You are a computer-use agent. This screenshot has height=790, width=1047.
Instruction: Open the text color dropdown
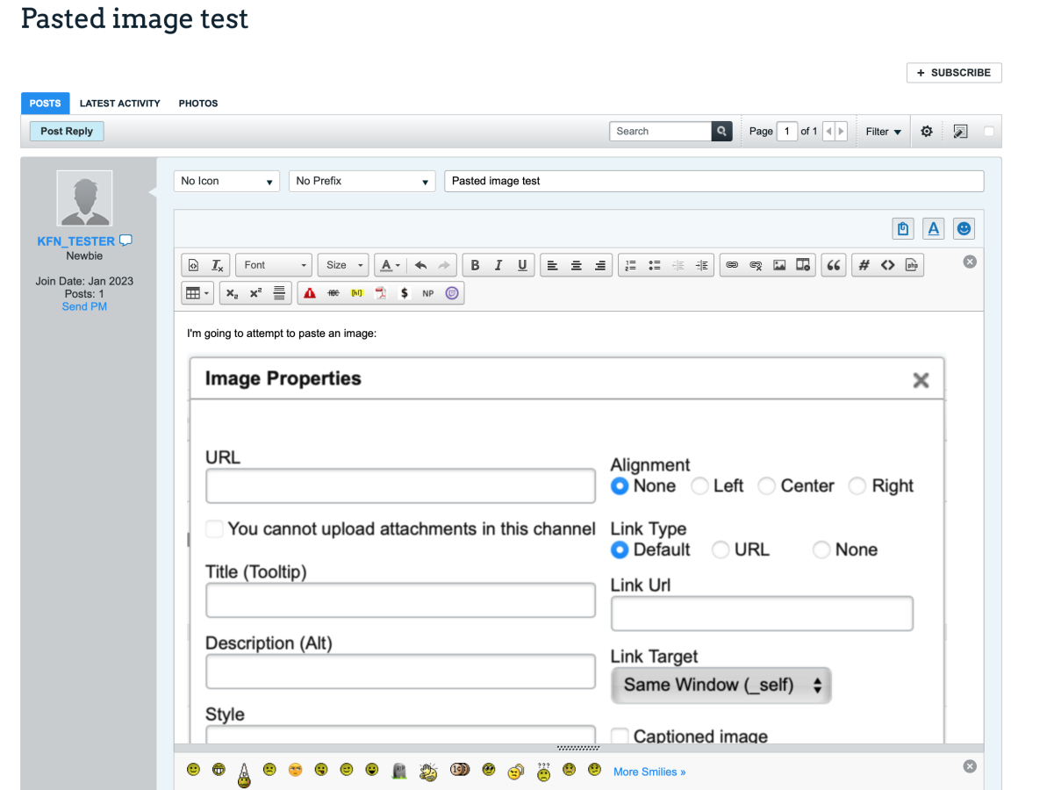390,265
